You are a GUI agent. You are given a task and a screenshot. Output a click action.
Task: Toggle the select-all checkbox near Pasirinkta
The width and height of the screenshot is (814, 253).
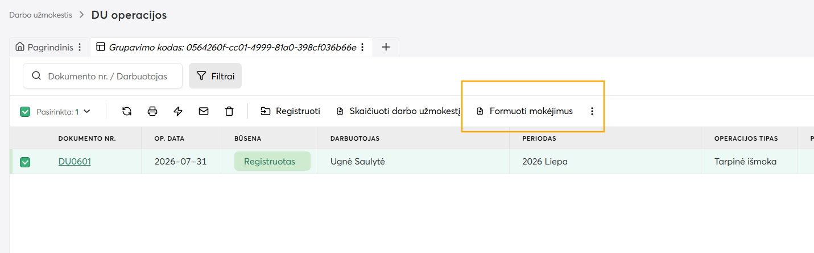[x=25, y=112]
